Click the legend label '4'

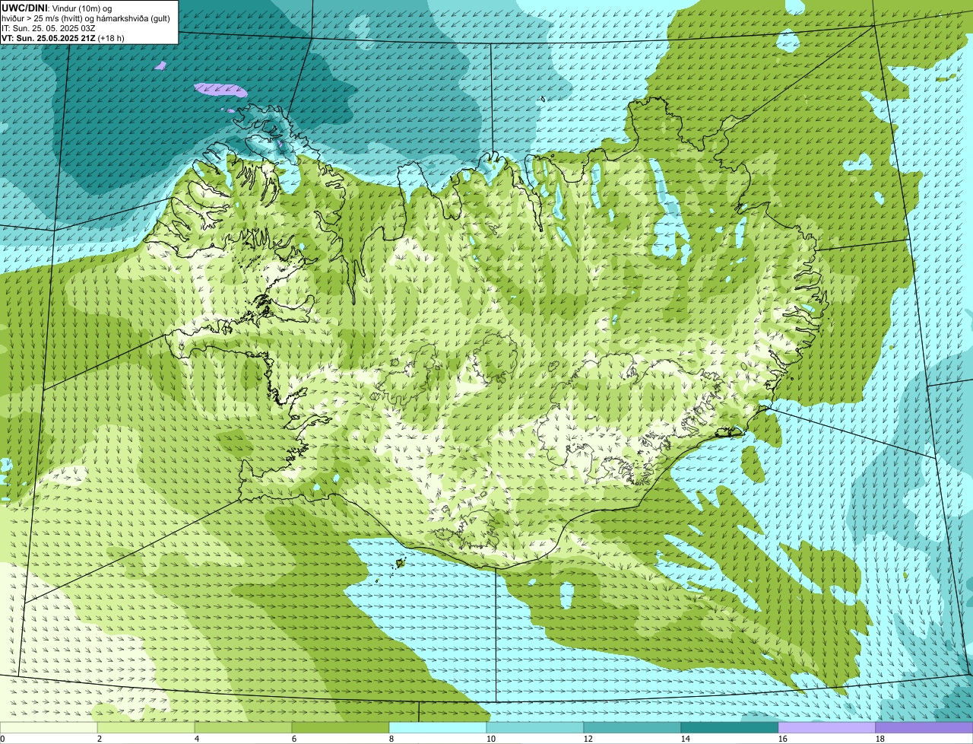pos(197,739)
